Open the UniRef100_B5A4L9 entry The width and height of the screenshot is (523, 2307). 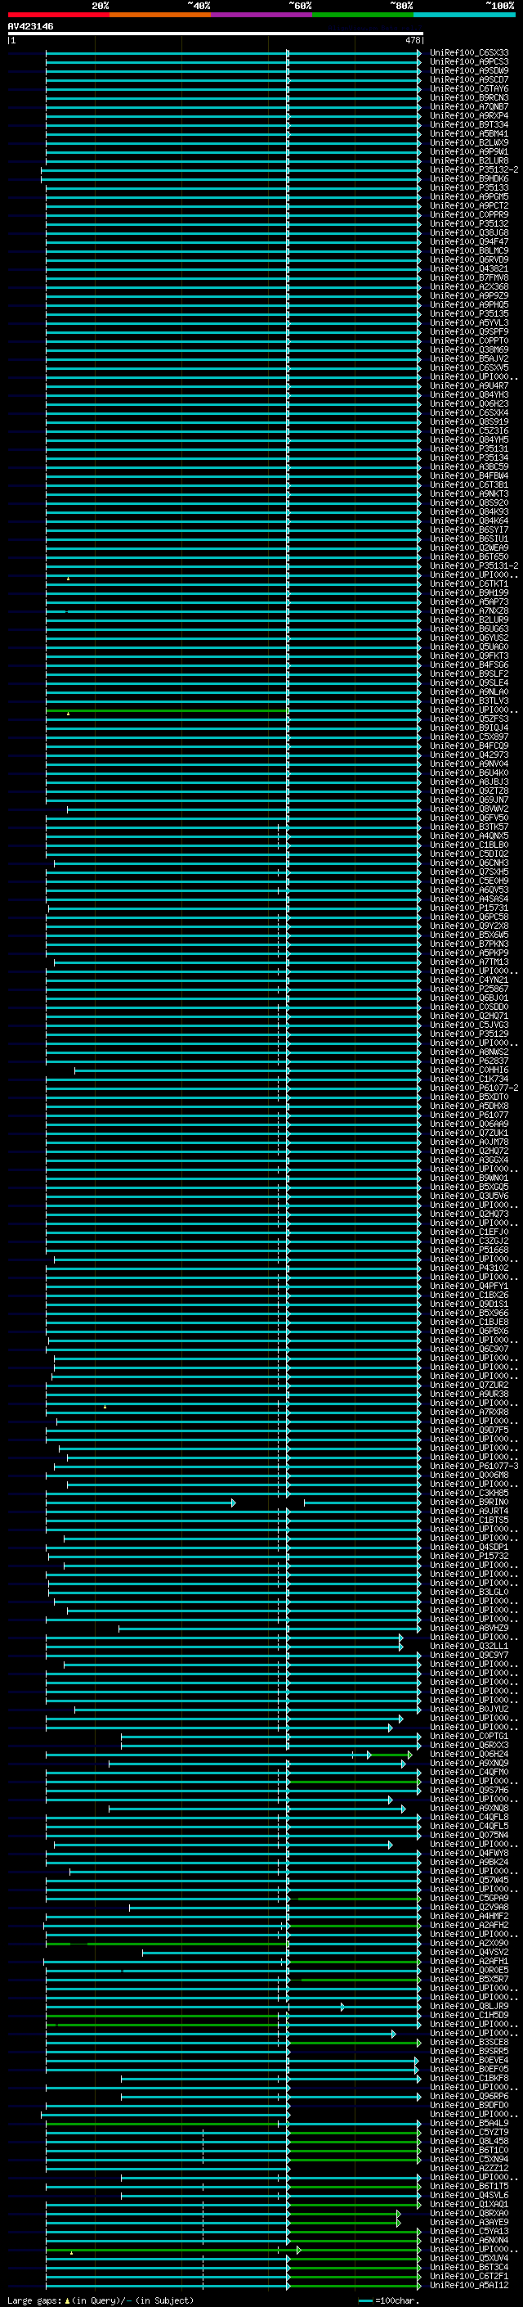coord(468,2123)
